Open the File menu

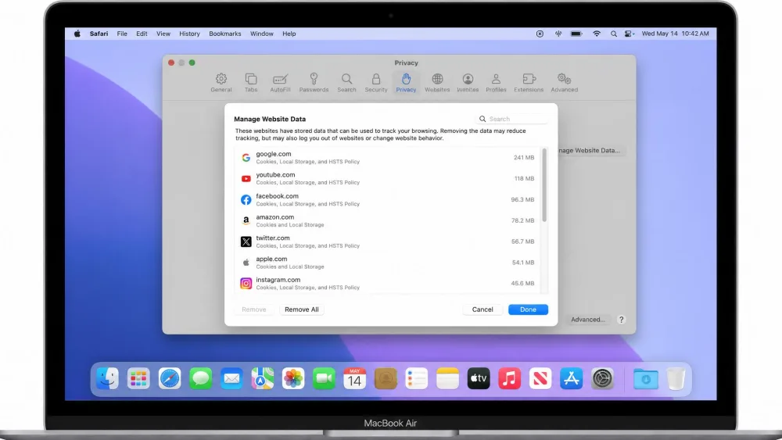point(122,34)
